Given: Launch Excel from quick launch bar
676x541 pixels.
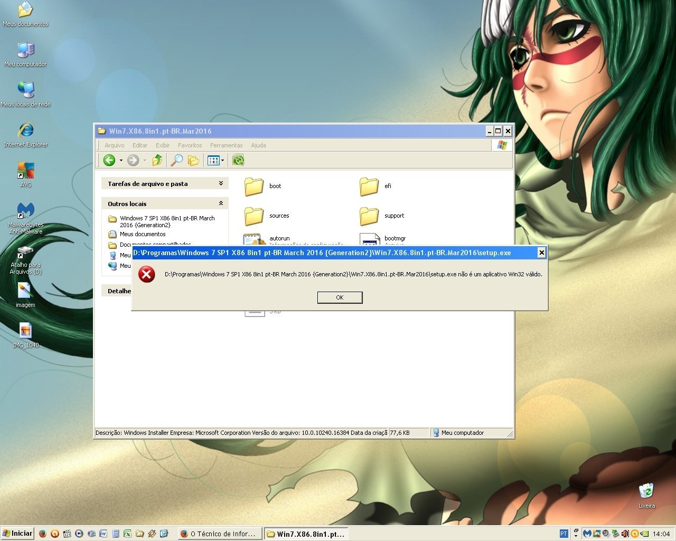Looking at the screenshot, I should 127,534.
